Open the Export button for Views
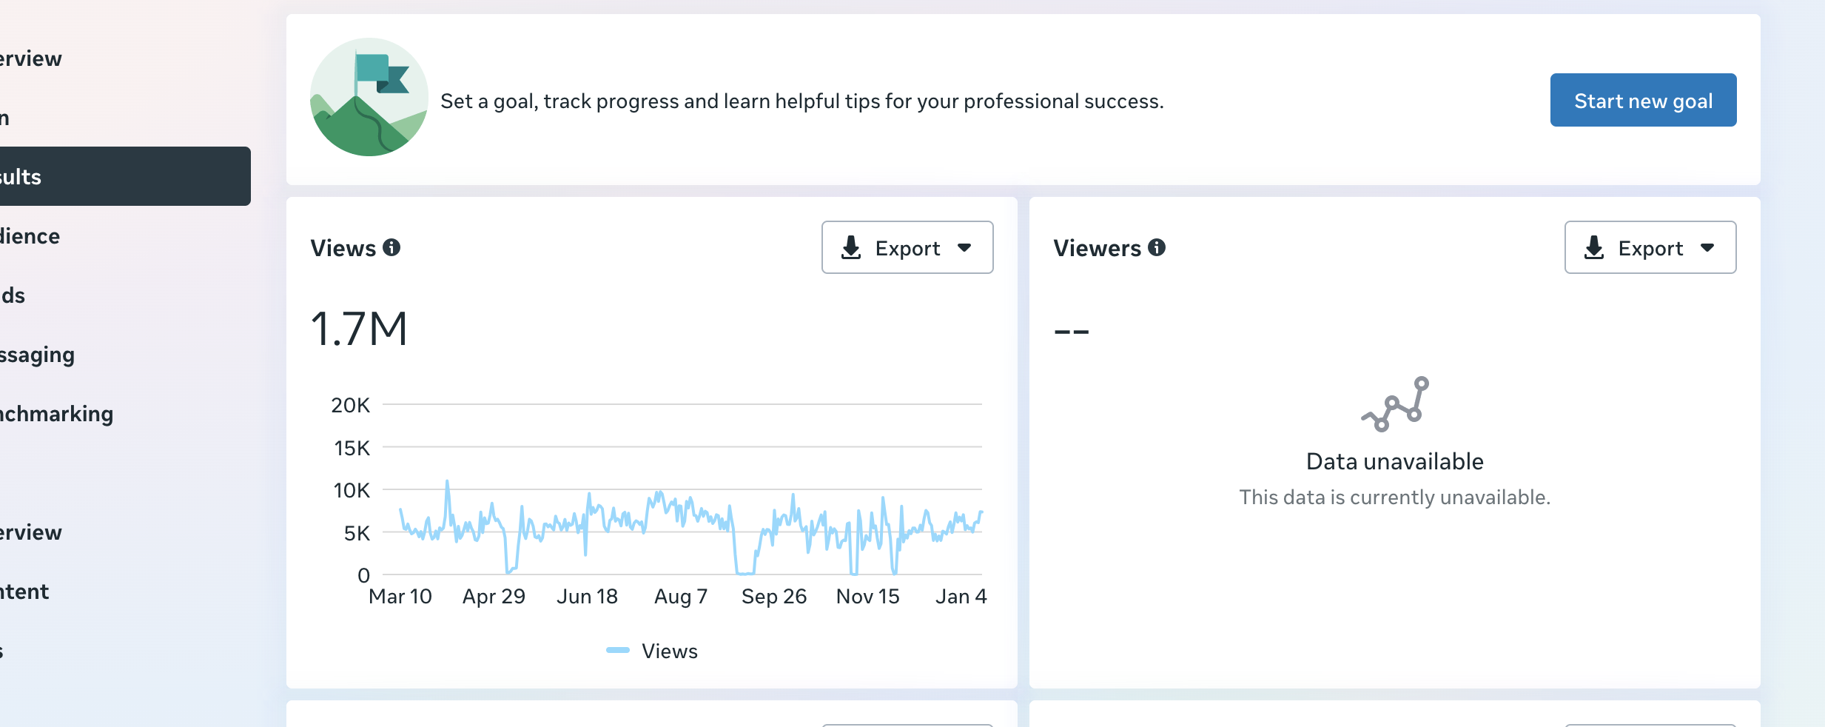This screenshot has width=1825, height=727. point(907,247)
